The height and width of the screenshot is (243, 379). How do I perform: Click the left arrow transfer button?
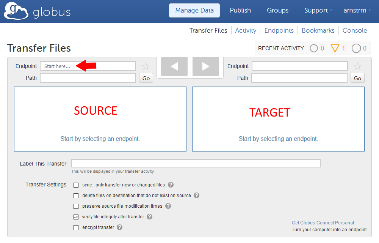[x=174, y=66]
